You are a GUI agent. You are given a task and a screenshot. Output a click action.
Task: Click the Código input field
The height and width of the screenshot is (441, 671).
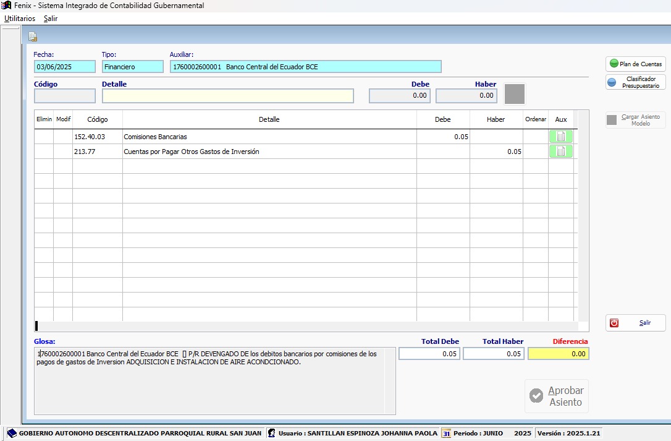65,96
